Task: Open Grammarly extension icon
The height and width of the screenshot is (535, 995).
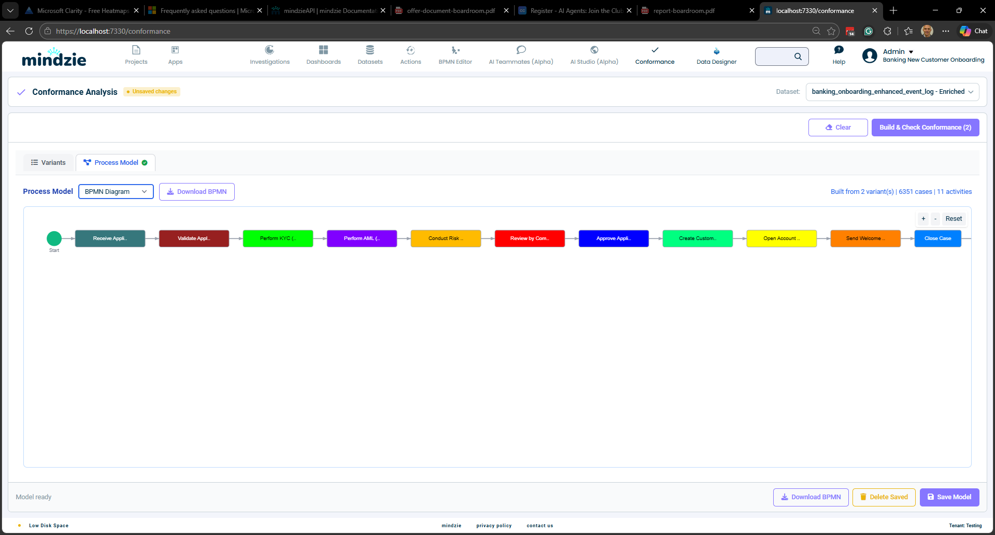Action: (869, 31)
